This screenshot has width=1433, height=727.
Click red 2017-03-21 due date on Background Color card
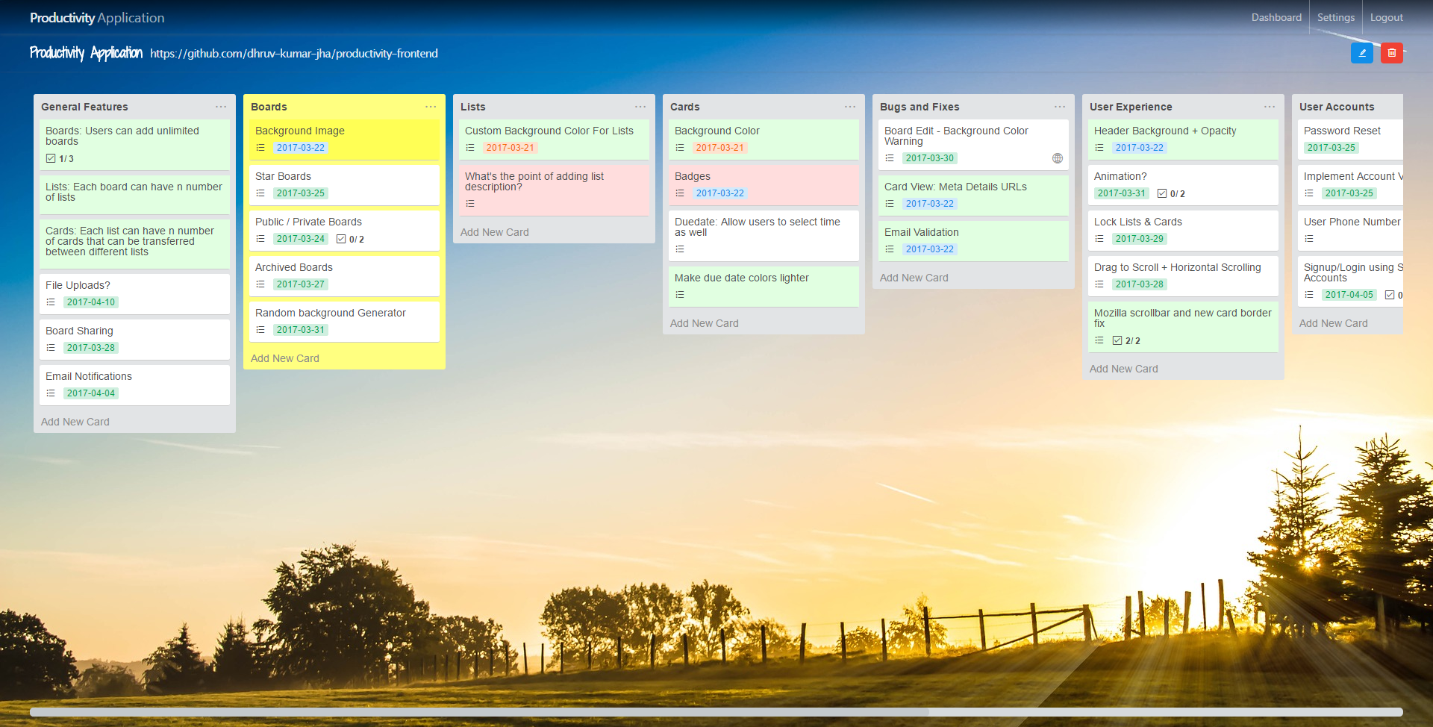click(x=720, y=148)
